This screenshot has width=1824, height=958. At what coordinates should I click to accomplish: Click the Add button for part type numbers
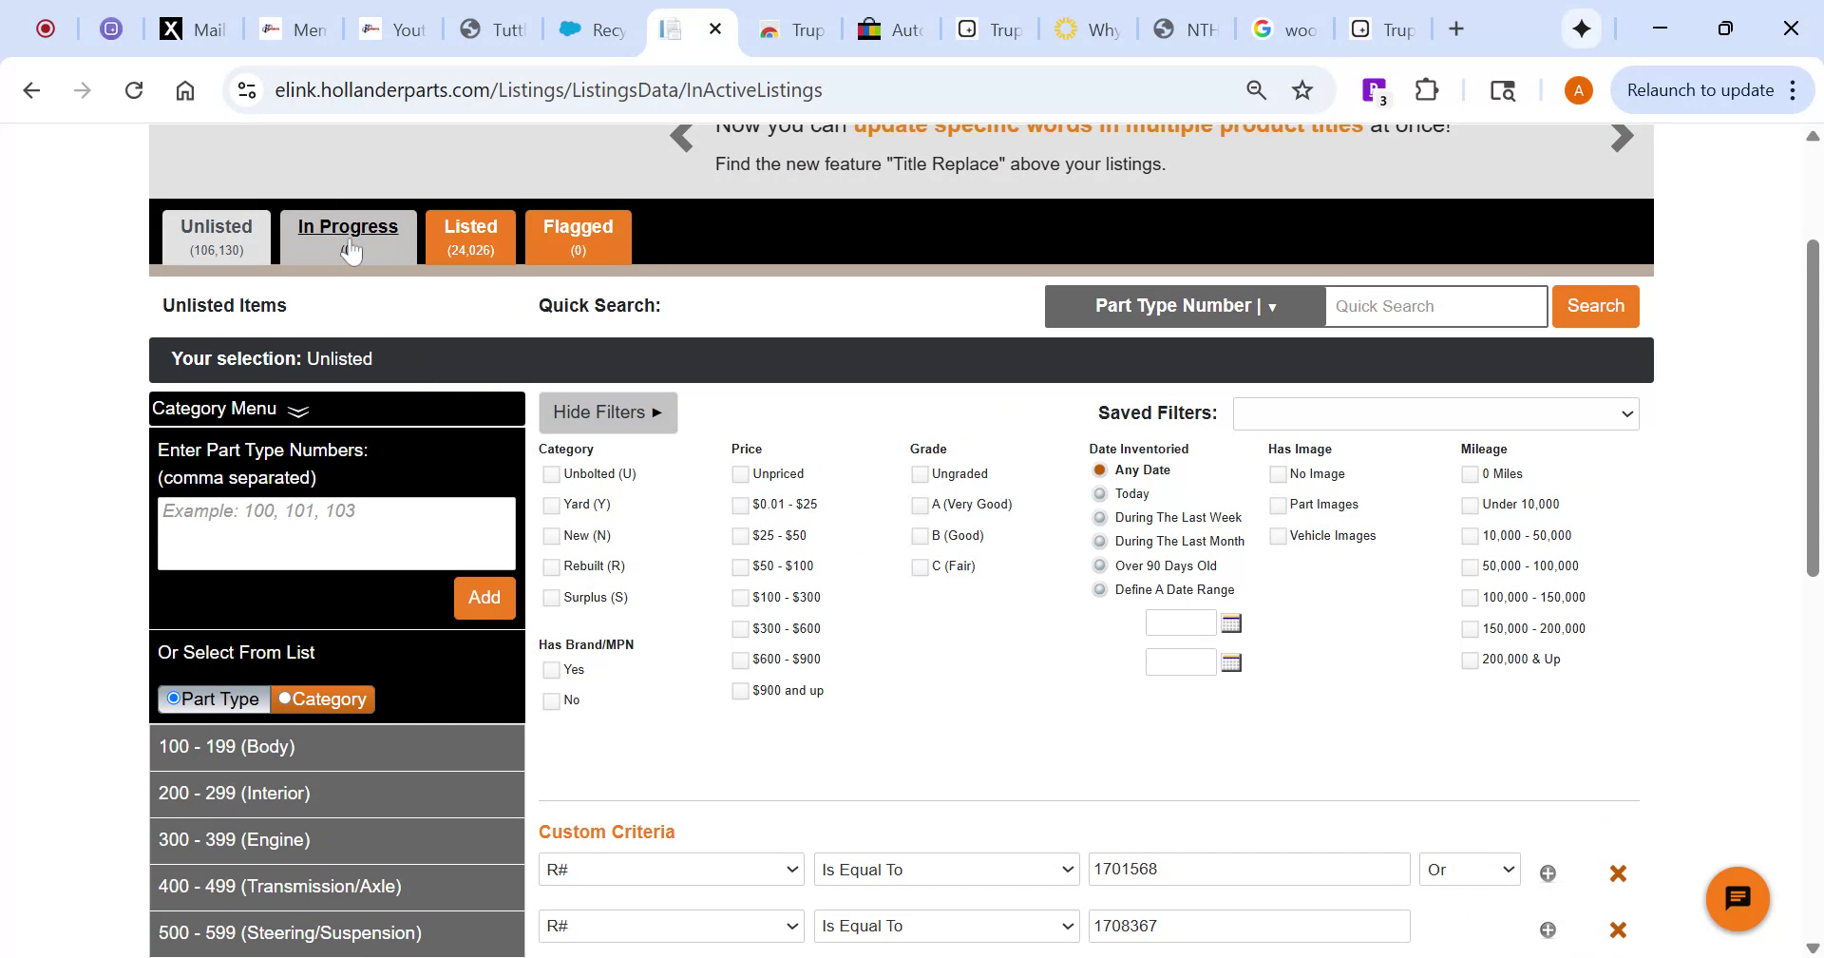pos(484,598)
